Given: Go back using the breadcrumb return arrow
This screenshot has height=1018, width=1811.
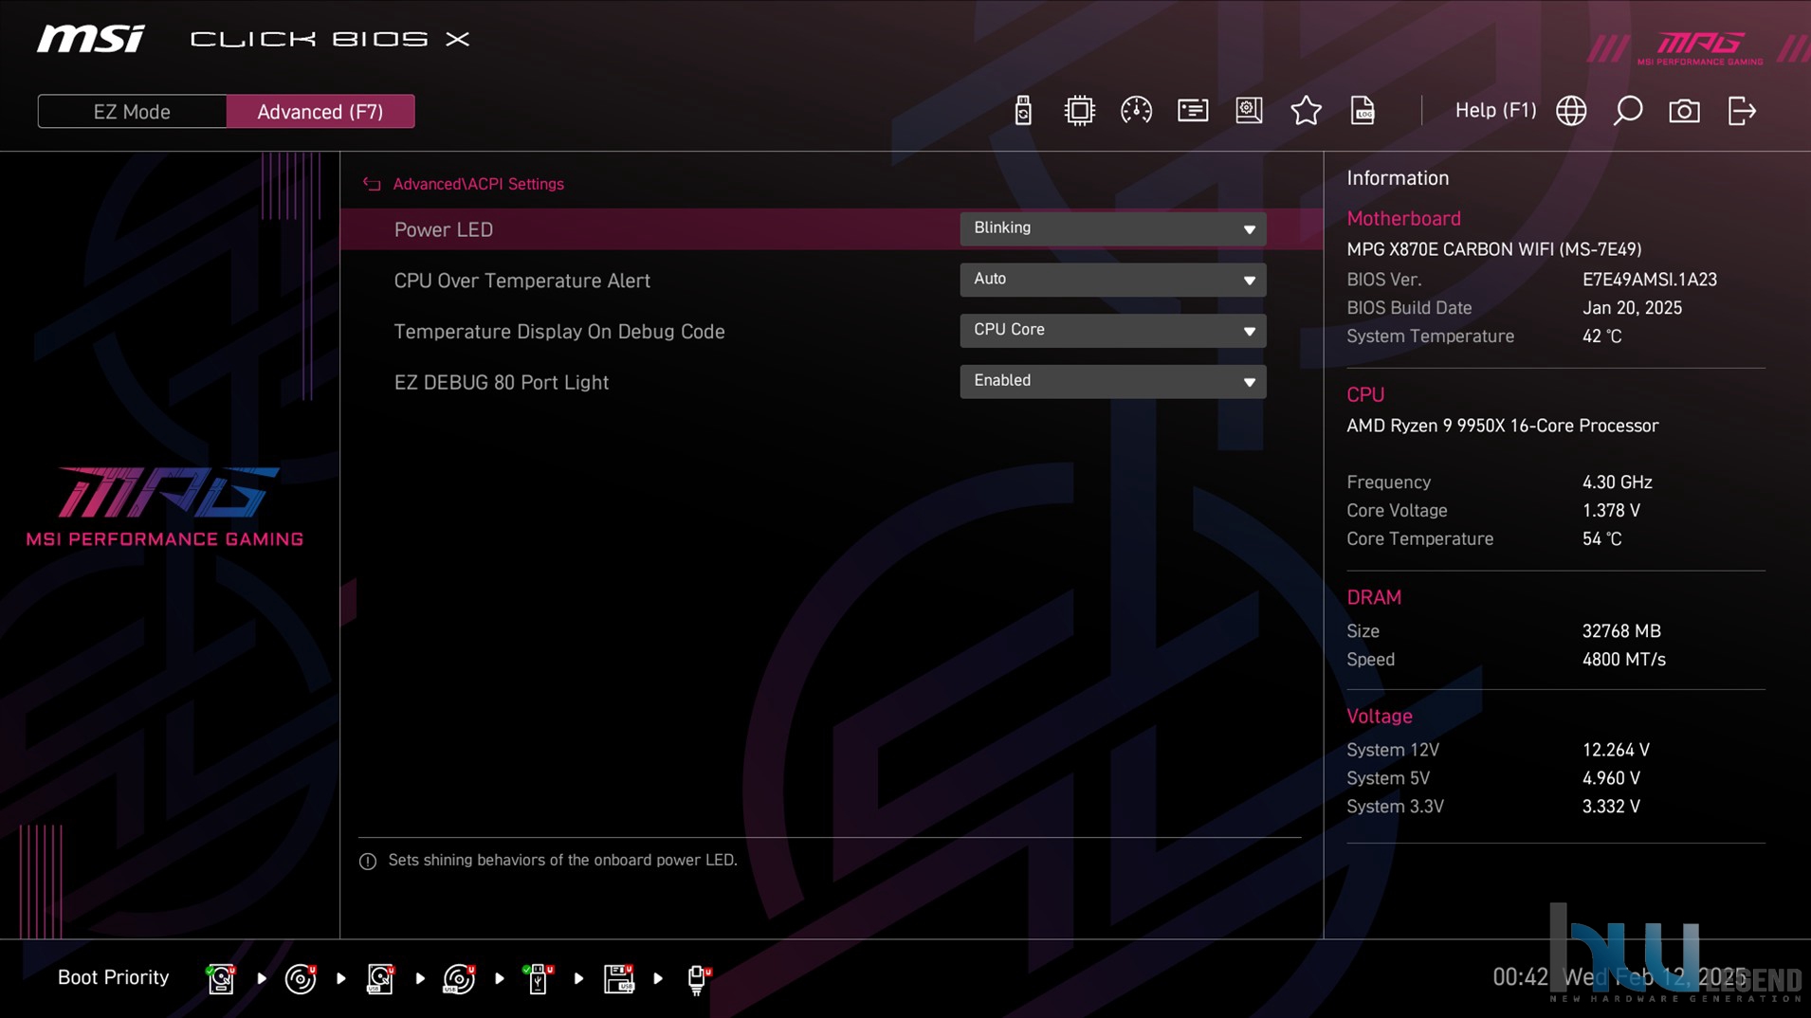Looking at the screenshot, I should click(x=372, y=184).
